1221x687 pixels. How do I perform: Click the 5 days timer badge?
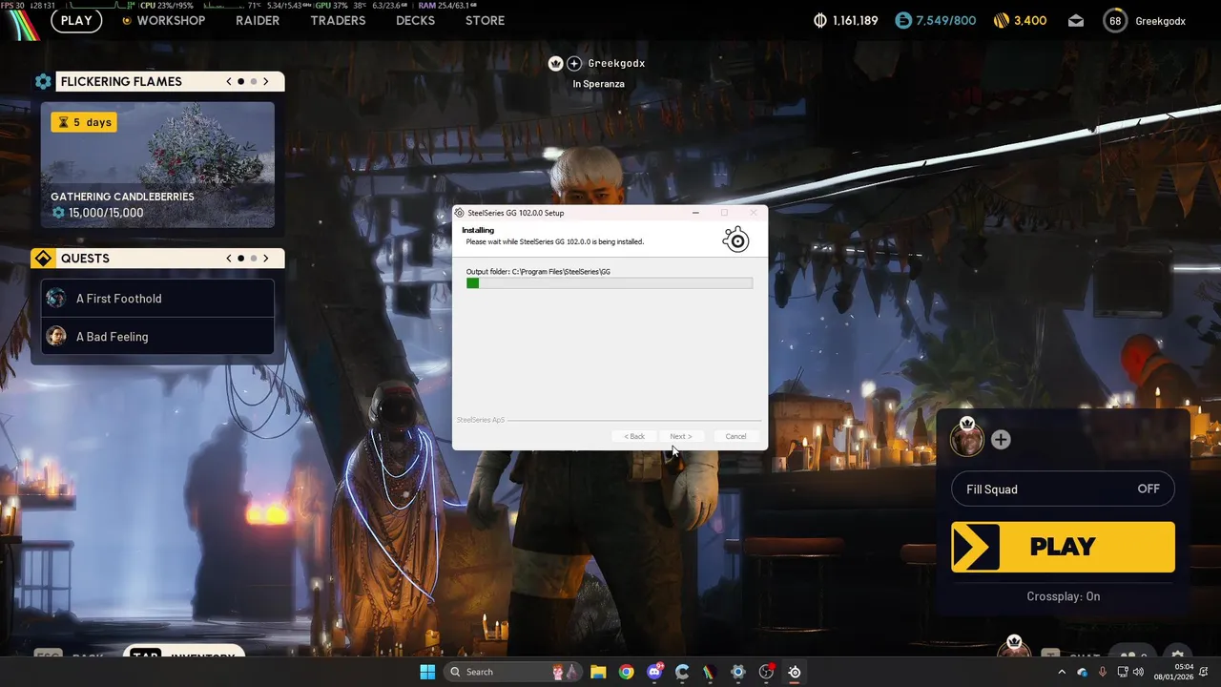tap(84, 122)
